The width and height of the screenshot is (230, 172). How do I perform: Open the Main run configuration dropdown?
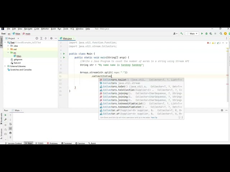pos(192,34)
